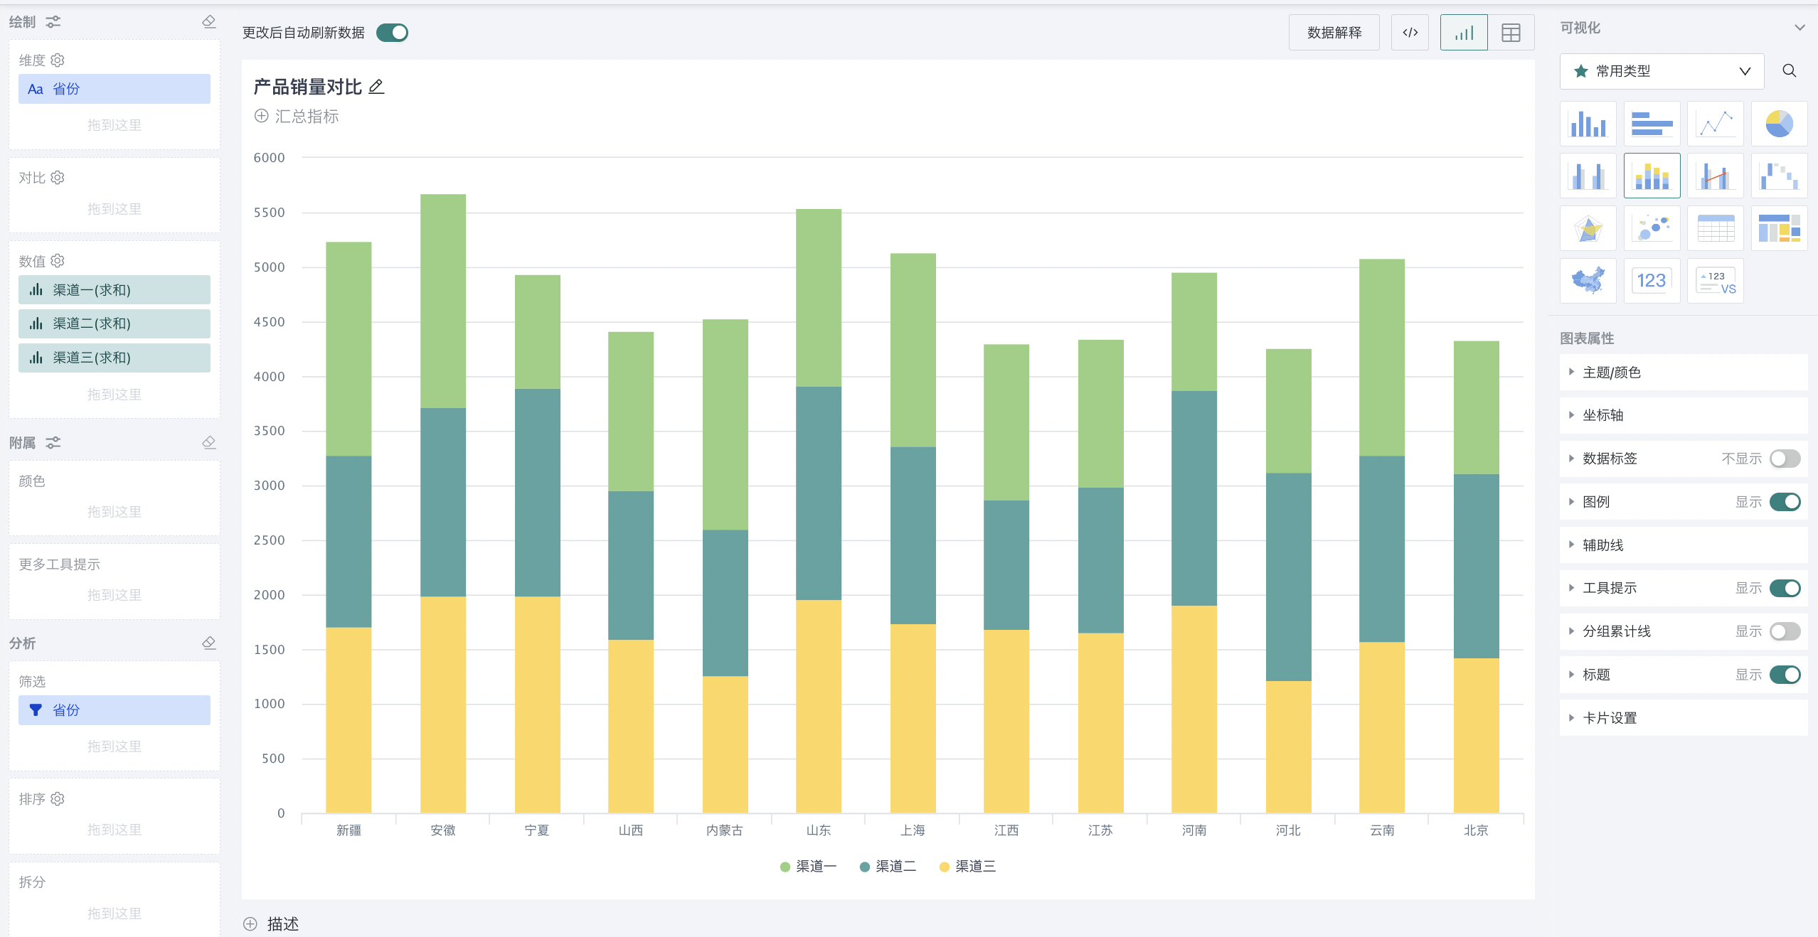Edit the chart title pencil icon

point(376,87)
